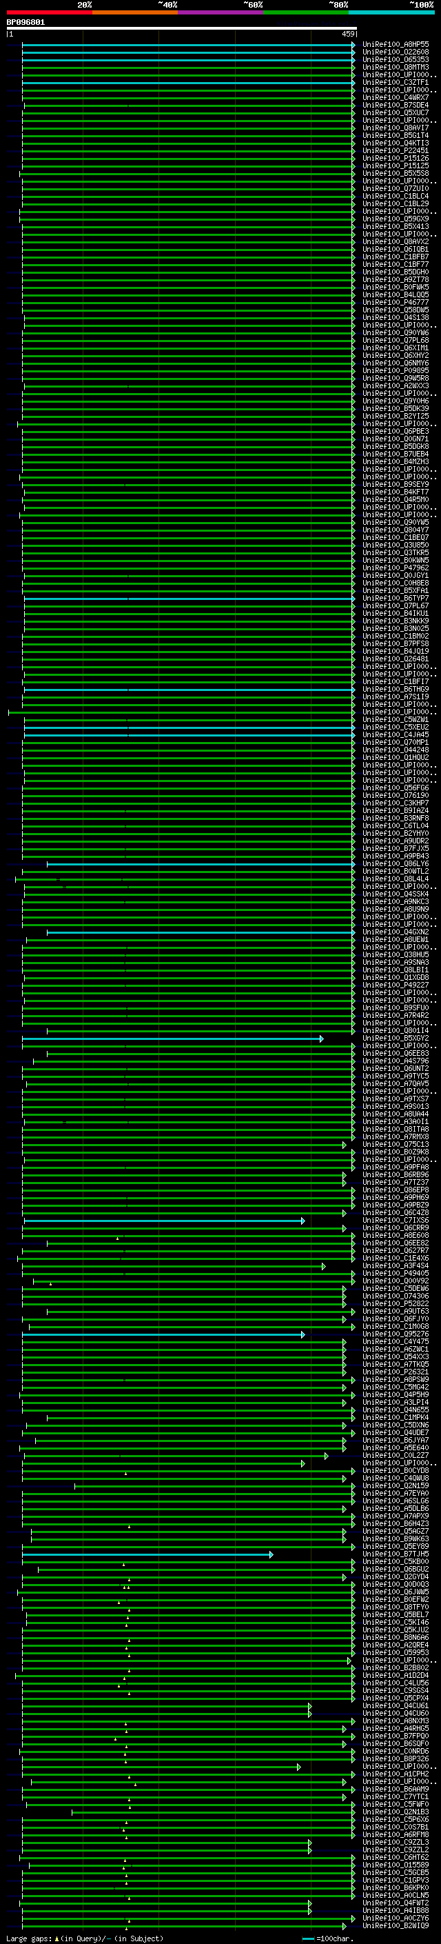Click the purple ~60% identity legend segment
This screenshot has height=1944, width=441.
point(221,12)
